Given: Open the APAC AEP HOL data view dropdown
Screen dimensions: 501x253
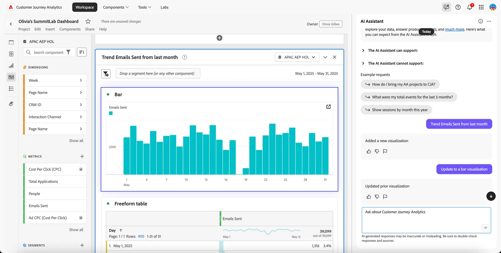Looking at the screenshot, I should [x=297, y=57].
